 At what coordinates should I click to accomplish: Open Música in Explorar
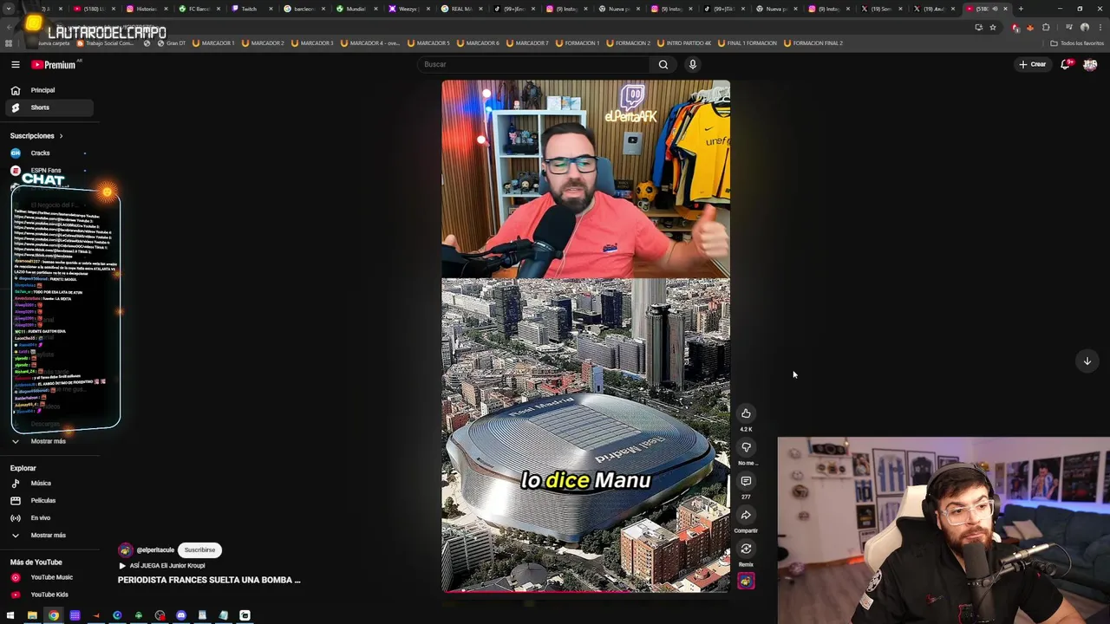pos(41,484)
